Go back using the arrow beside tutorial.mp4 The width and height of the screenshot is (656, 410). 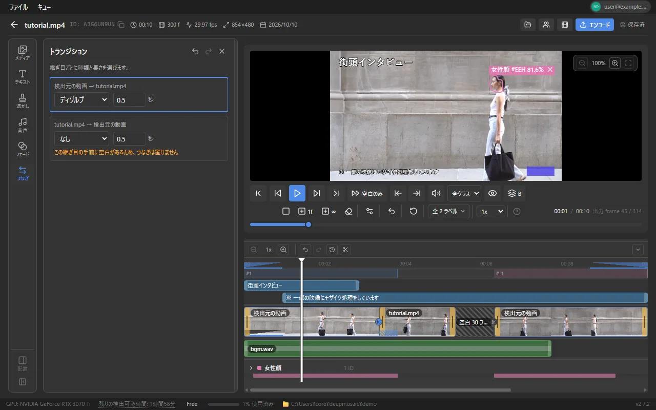pyautogui.click(x=14, y=25)
